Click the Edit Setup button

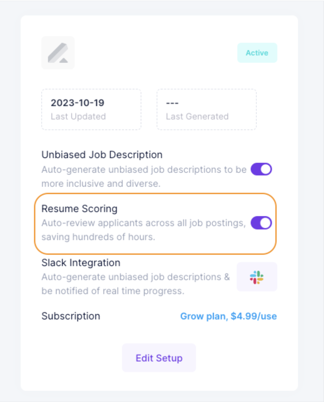159,358
